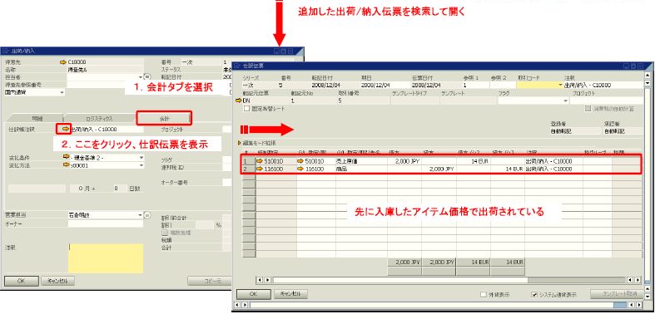Viewport: 655px width, 319px height.
Task: Select row header 2 in journal grid
Action: pyautogui.click(x=249, y=169)
